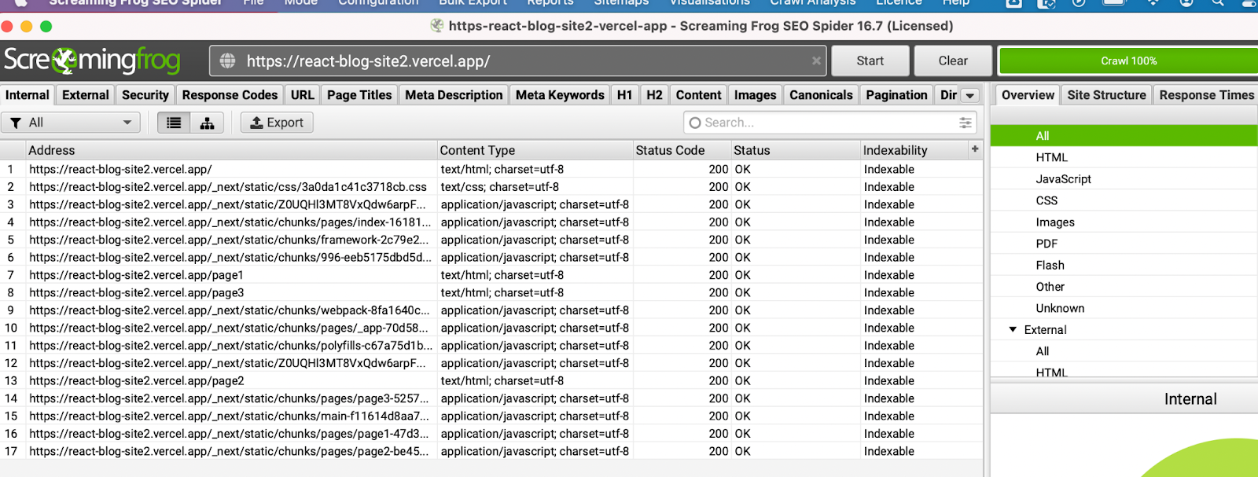Screen dimensions: 1258x477
Task: Open the Internal tab
Action: click(x=28, y=95)
